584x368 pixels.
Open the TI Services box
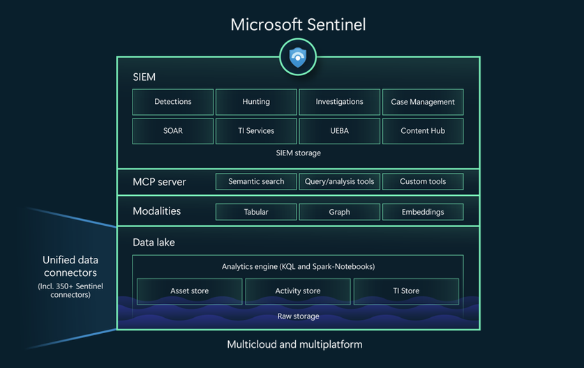(x=256, y=131)
